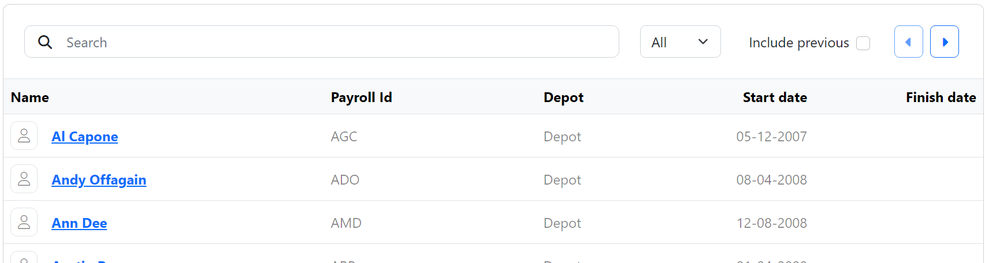Click Ann Dee's avatar icon
Viewport: 985px width, 263px height.
pyautogui.click(x=24, y=223)
